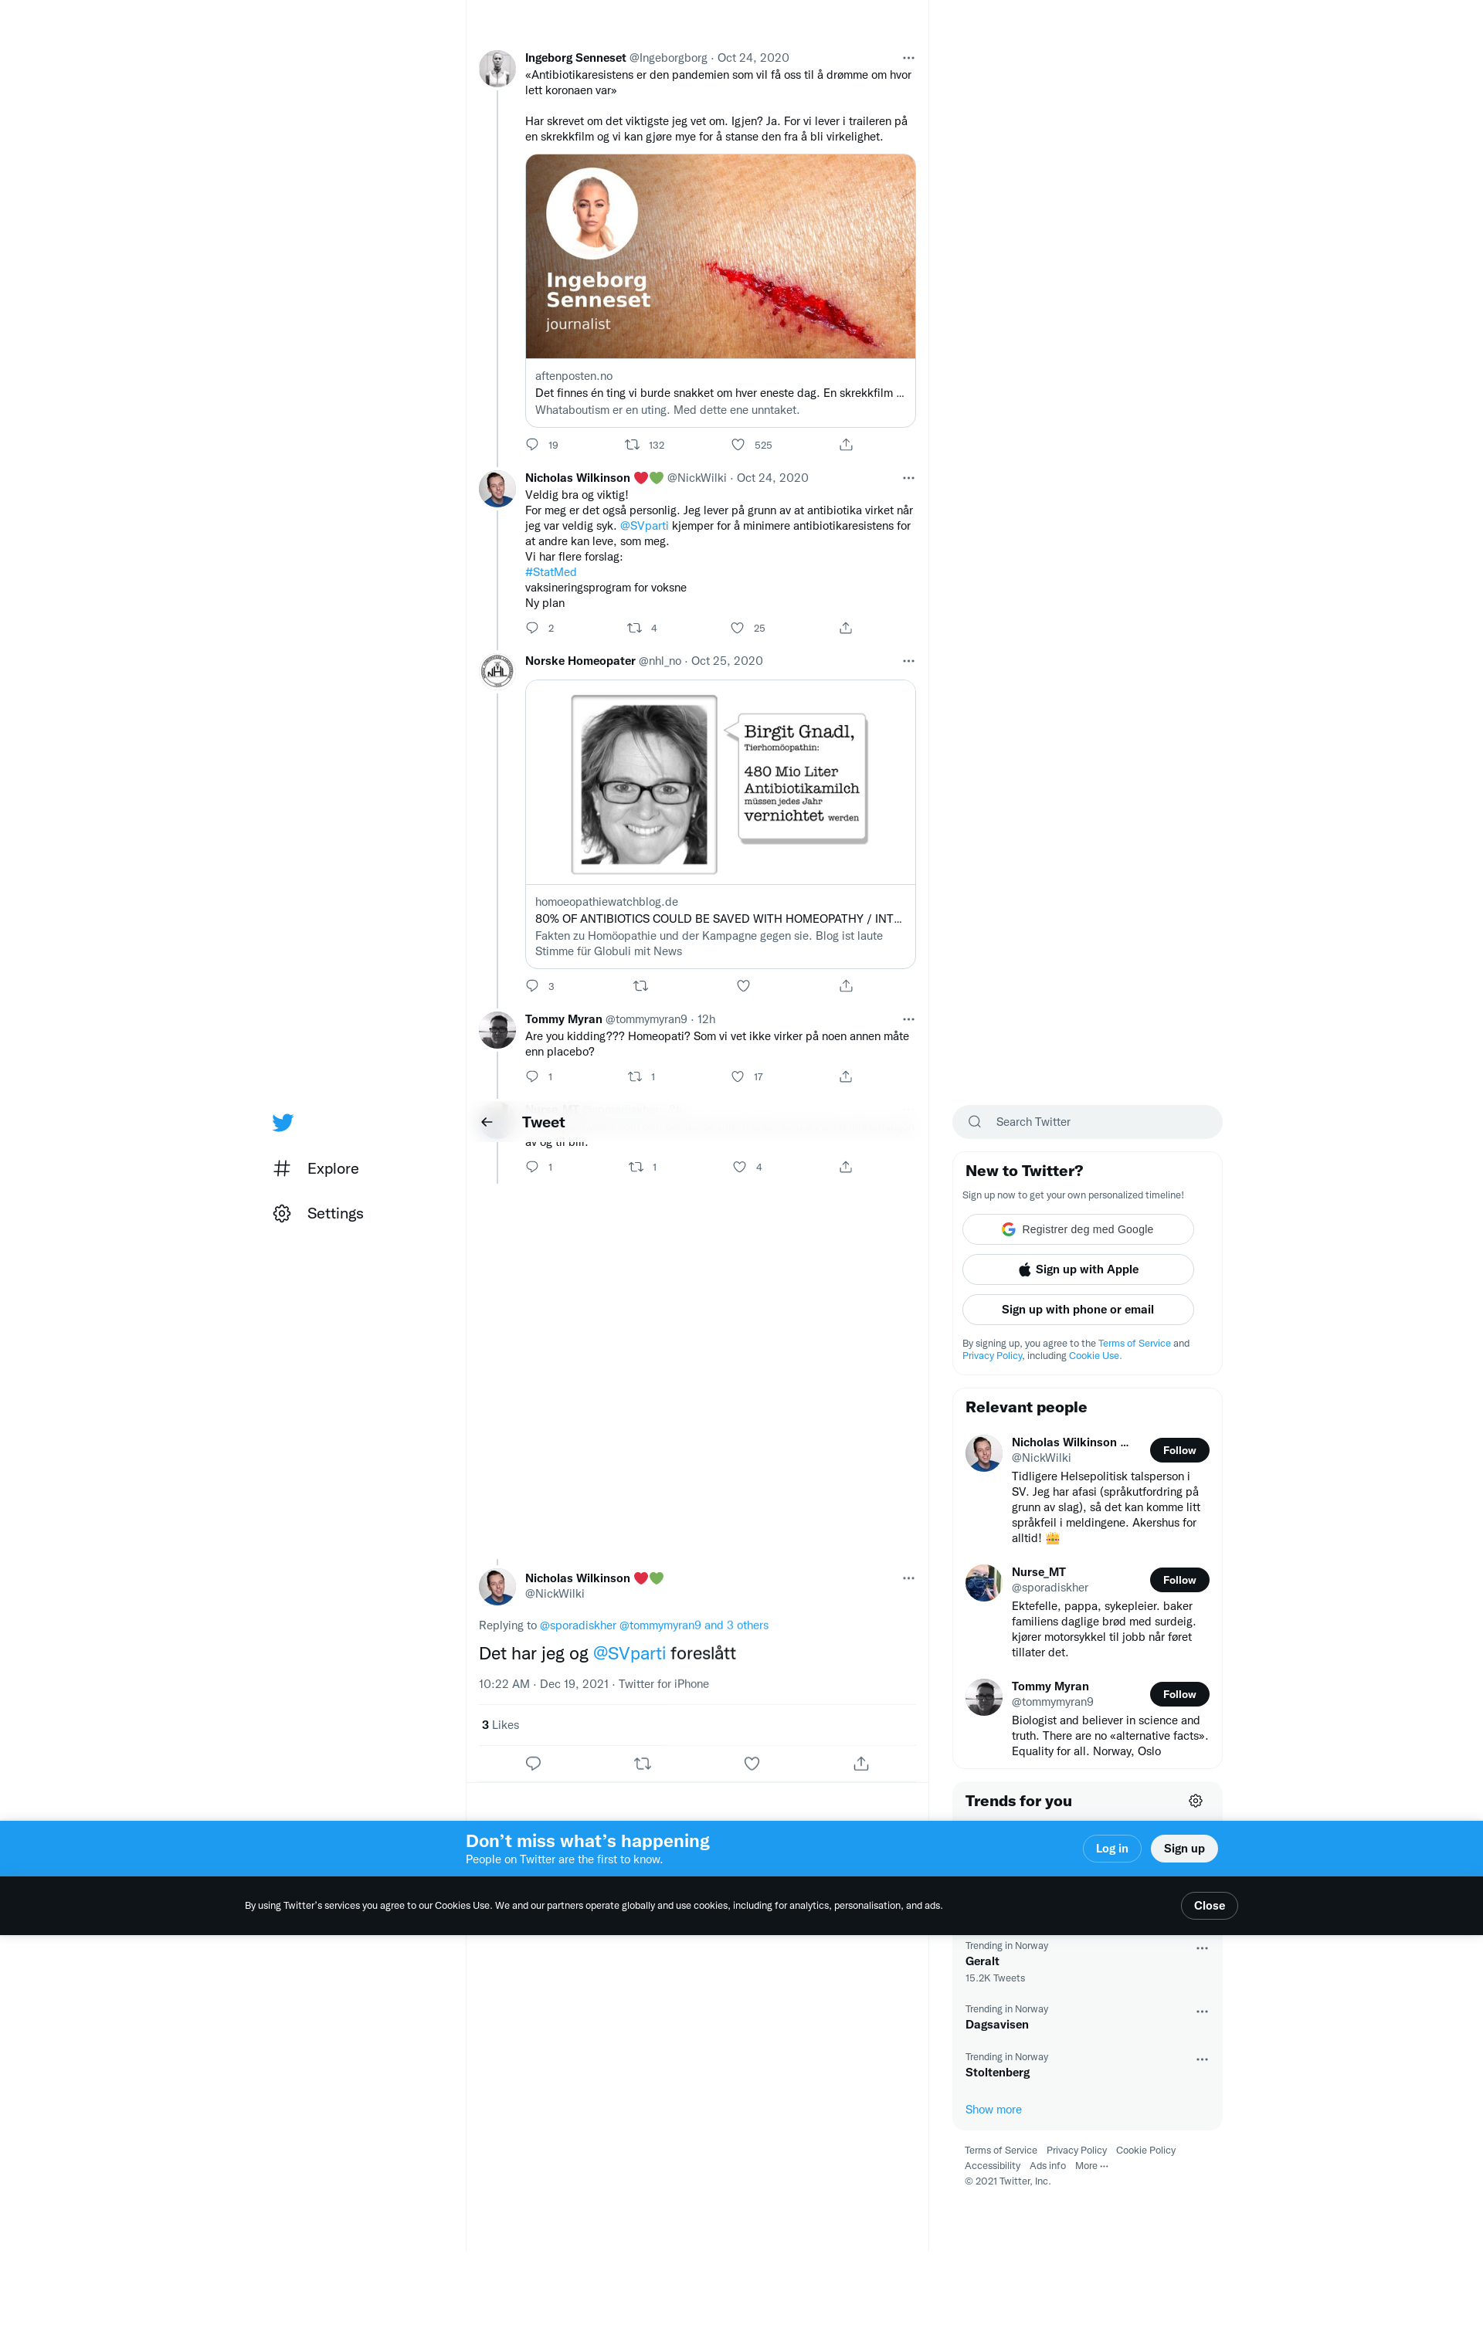1483x2332 pixels.
Task: Close the cookie notice
Action: pos(1209,1905)
